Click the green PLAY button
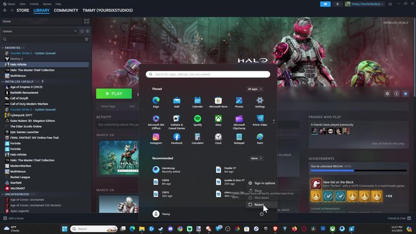416x234 pixels. 114,94
